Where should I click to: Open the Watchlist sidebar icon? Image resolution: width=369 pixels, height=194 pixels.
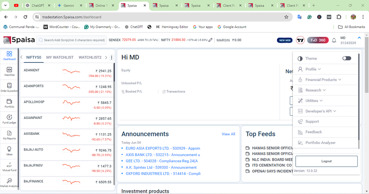click(x=9, y=72)
